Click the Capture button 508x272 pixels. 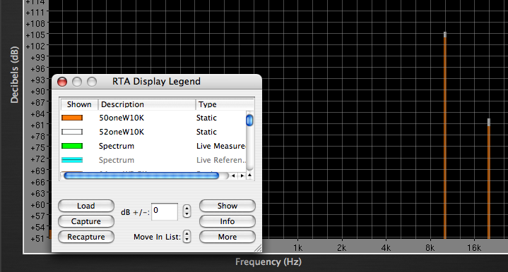pos(86,221)
